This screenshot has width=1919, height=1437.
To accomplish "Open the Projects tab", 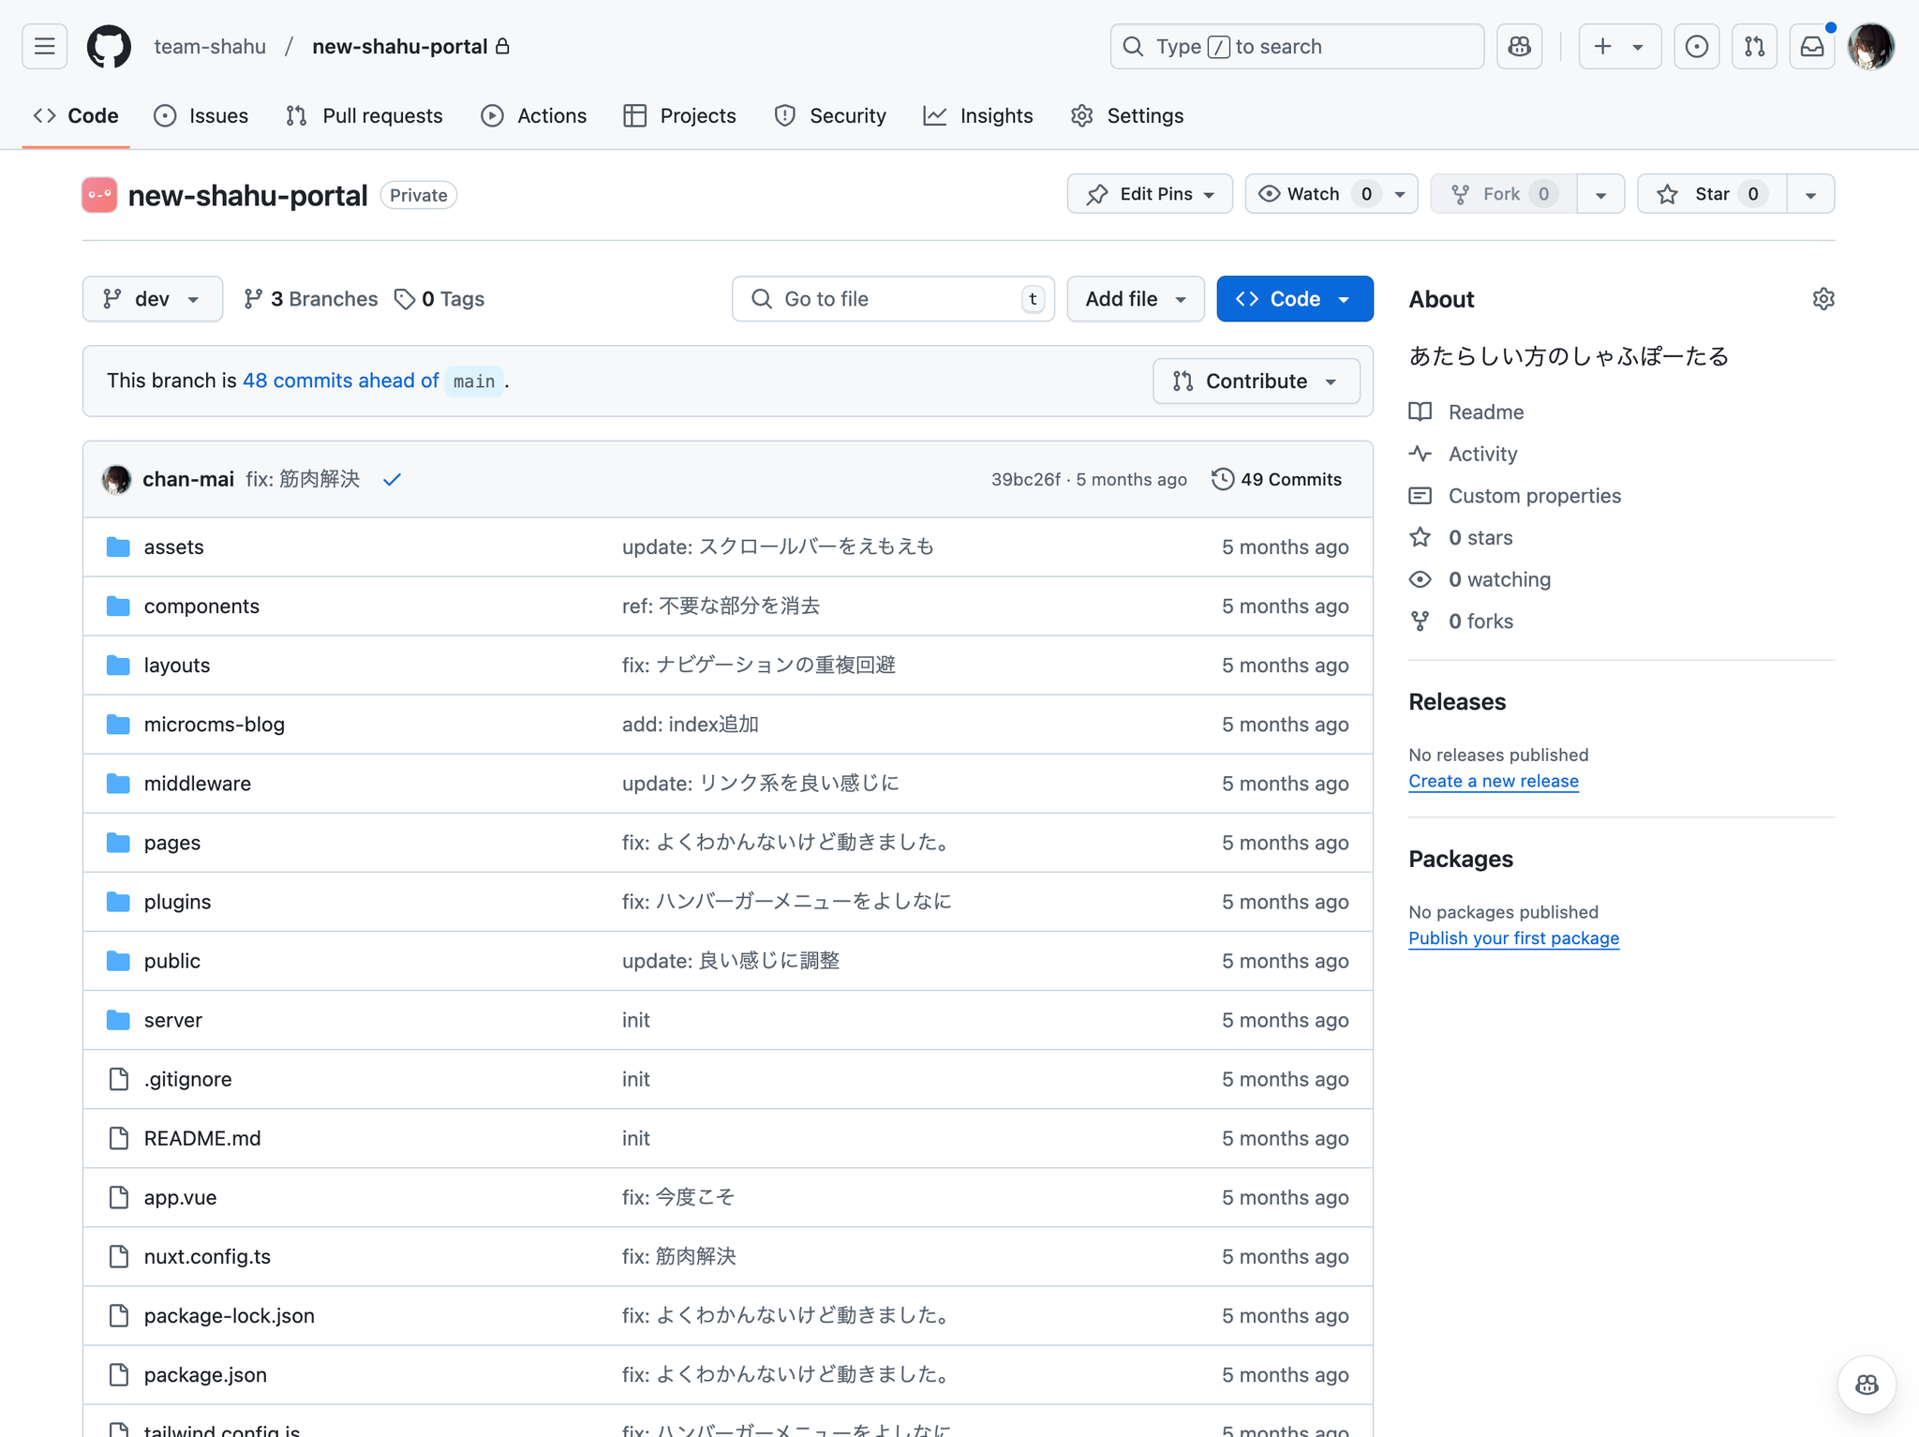I will 680,116.
